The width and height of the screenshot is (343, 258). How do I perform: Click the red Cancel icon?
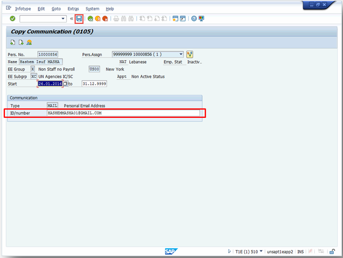click(105, 19)
